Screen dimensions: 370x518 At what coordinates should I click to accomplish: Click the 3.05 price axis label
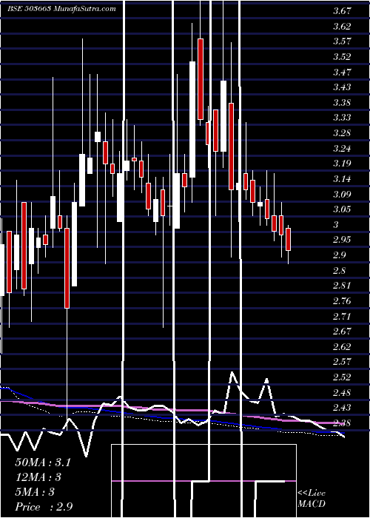click(x=342, y=209)
